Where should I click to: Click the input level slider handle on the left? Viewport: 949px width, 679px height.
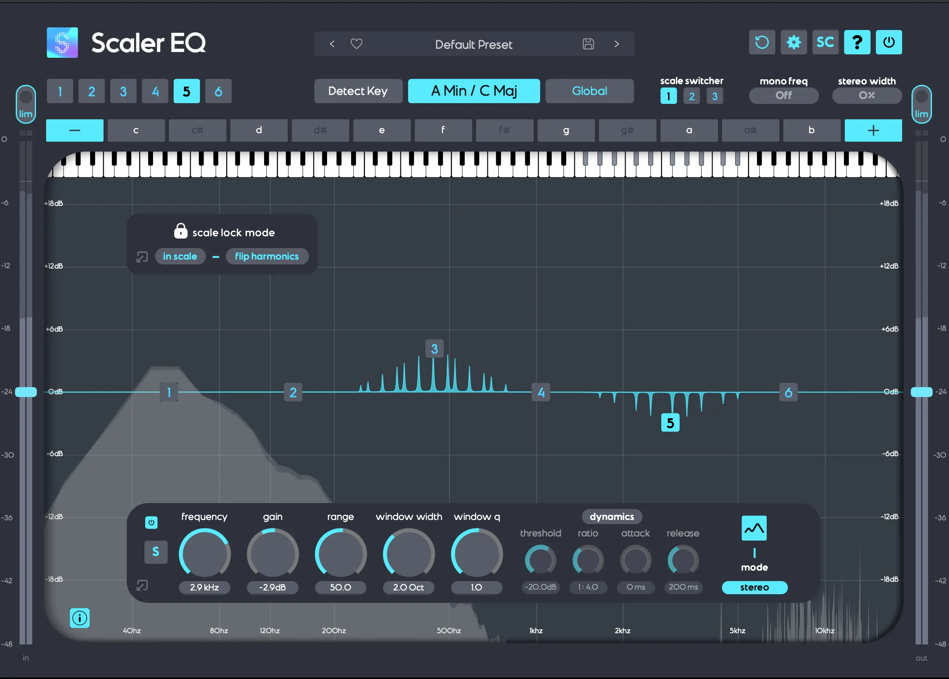pyautogui.click(x=26, y=392)
